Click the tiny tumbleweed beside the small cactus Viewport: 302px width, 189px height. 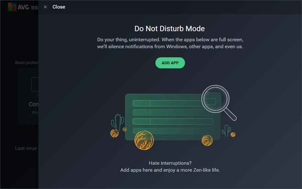click(x=233, y=135)
